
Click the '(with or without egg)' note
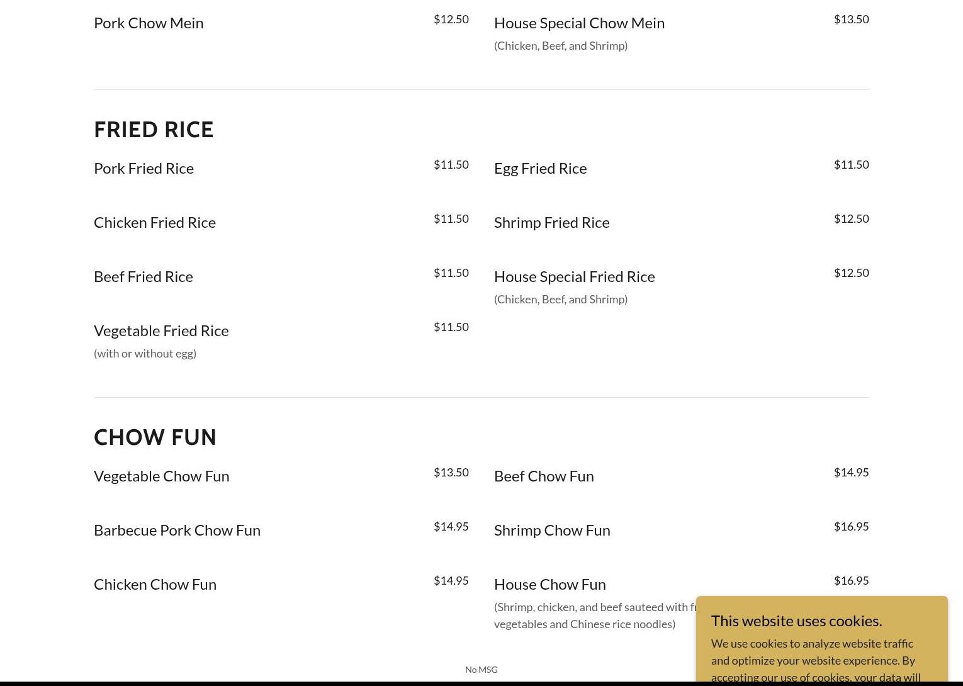[145, 353]
